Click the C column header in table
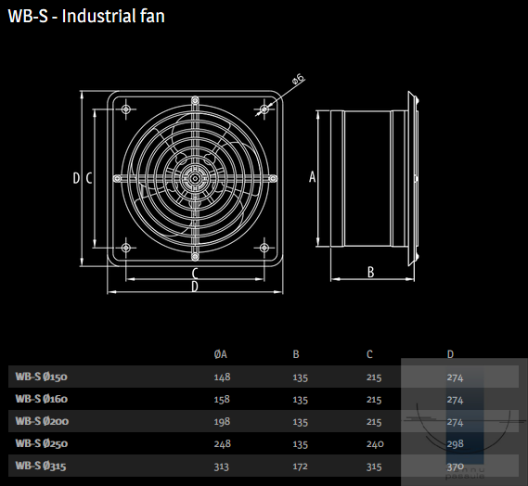Viewport: 528px width, 486px height. point(369,354)
